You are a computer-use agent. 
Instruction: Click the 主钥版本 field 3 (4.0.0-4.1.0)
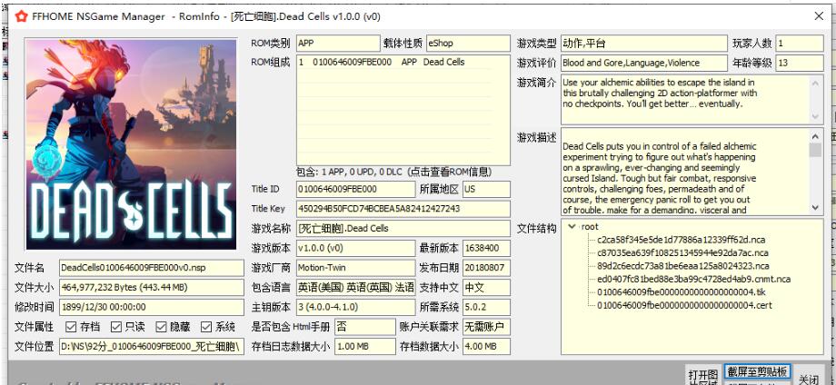355,307
